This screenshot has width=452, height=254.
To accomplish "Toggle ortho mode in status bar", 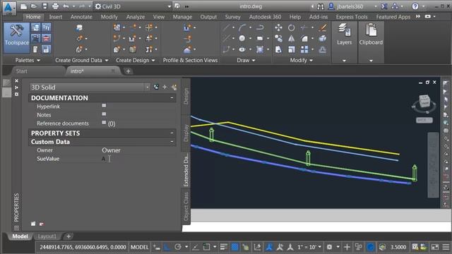I will (x=167, y=247).
